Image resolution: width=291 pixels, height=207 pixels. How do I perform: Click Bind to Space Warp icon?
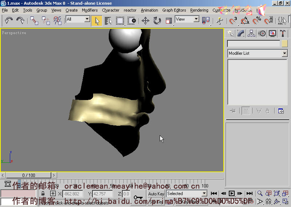[x=57, y=20]
